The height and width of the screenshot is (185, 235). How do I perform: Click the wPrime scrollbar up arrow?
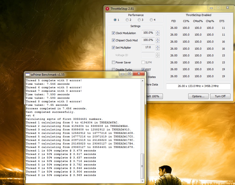[x=143, y=81]
